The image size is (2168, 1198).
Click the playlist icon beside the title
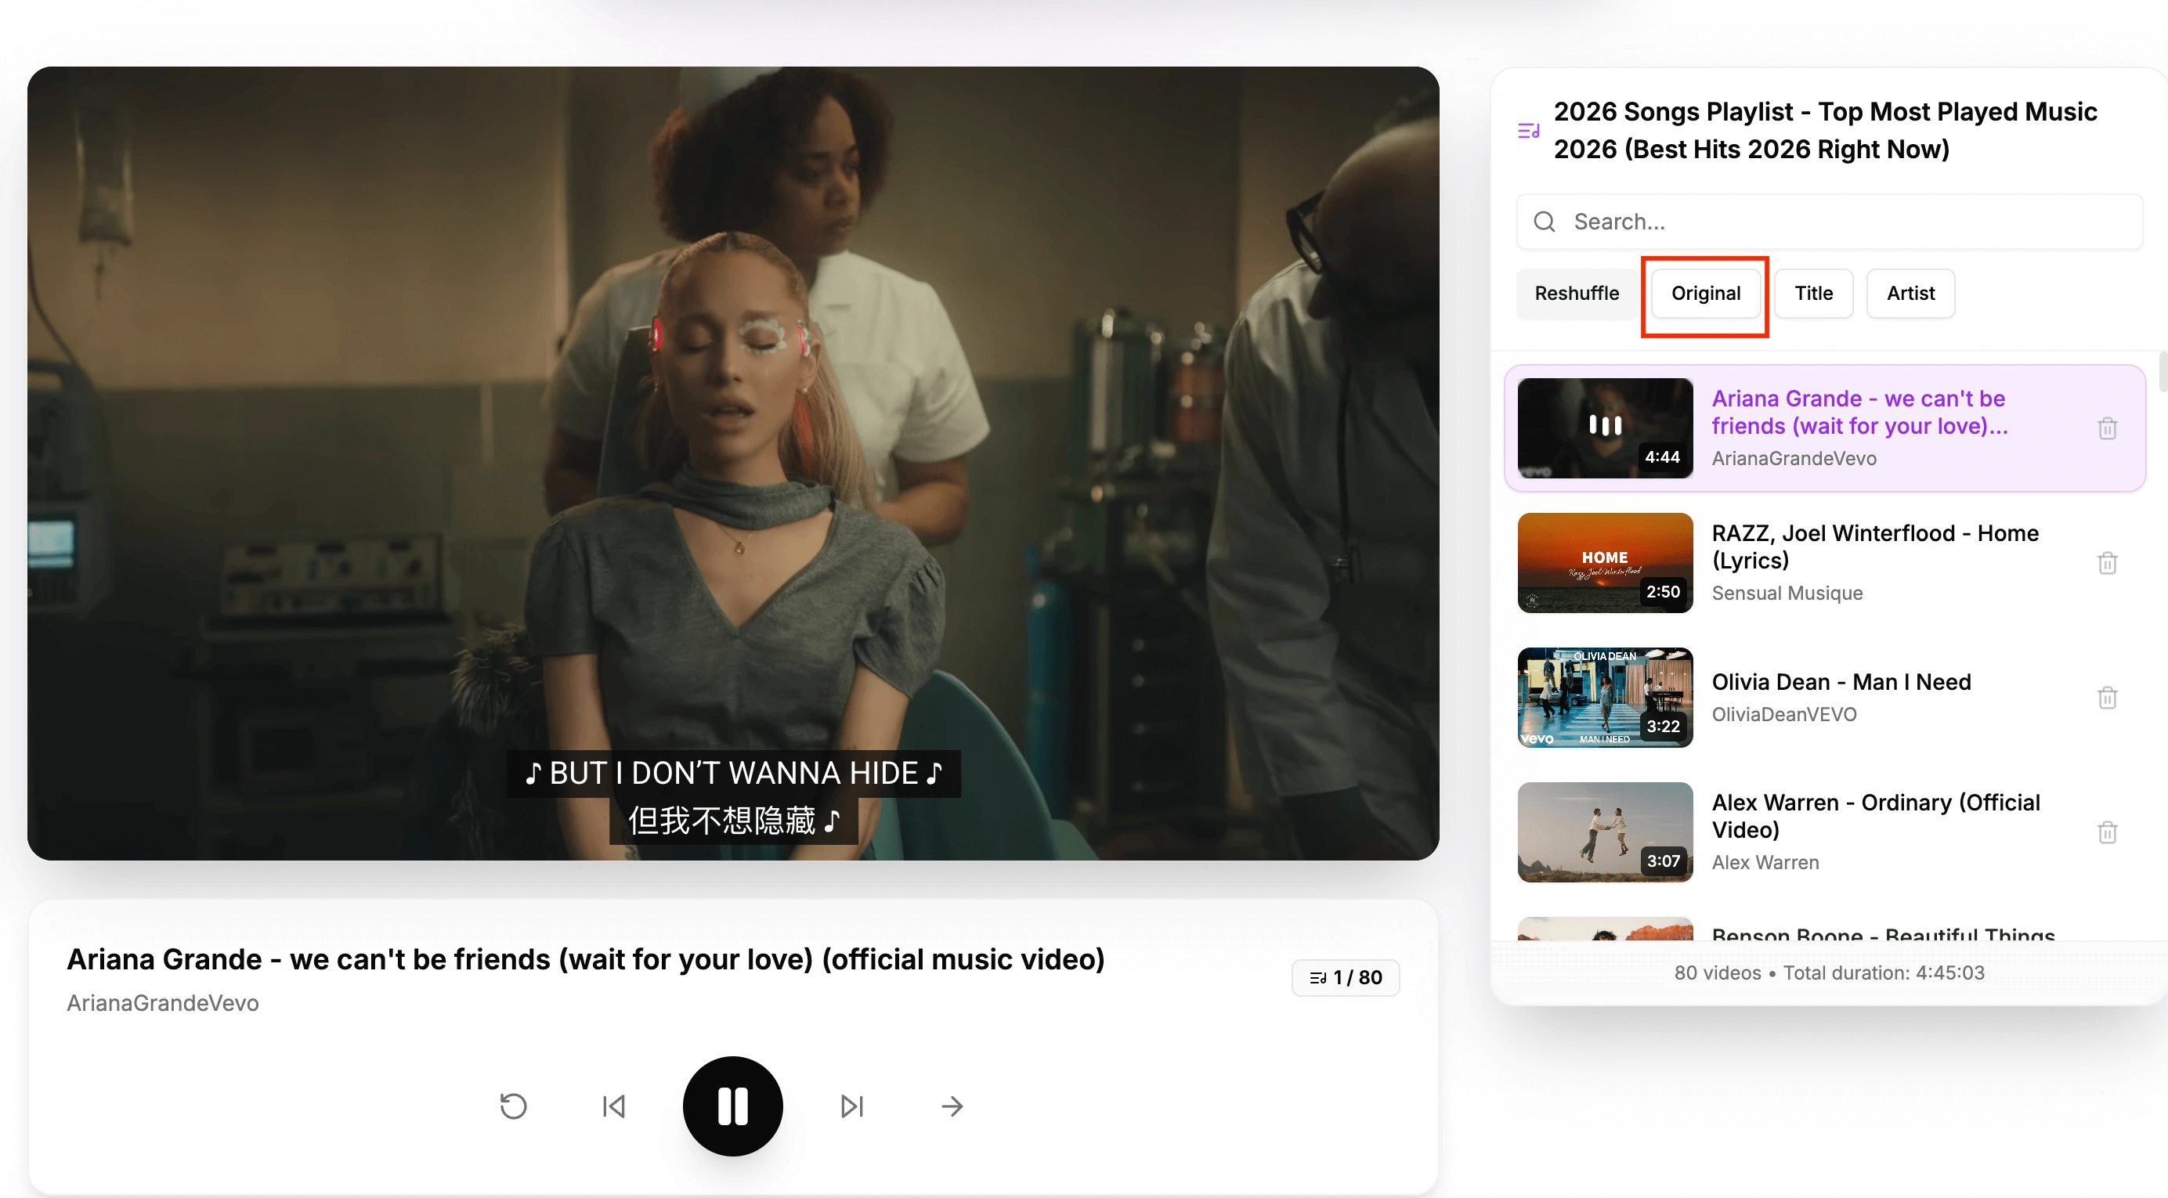coord(1528,131)
